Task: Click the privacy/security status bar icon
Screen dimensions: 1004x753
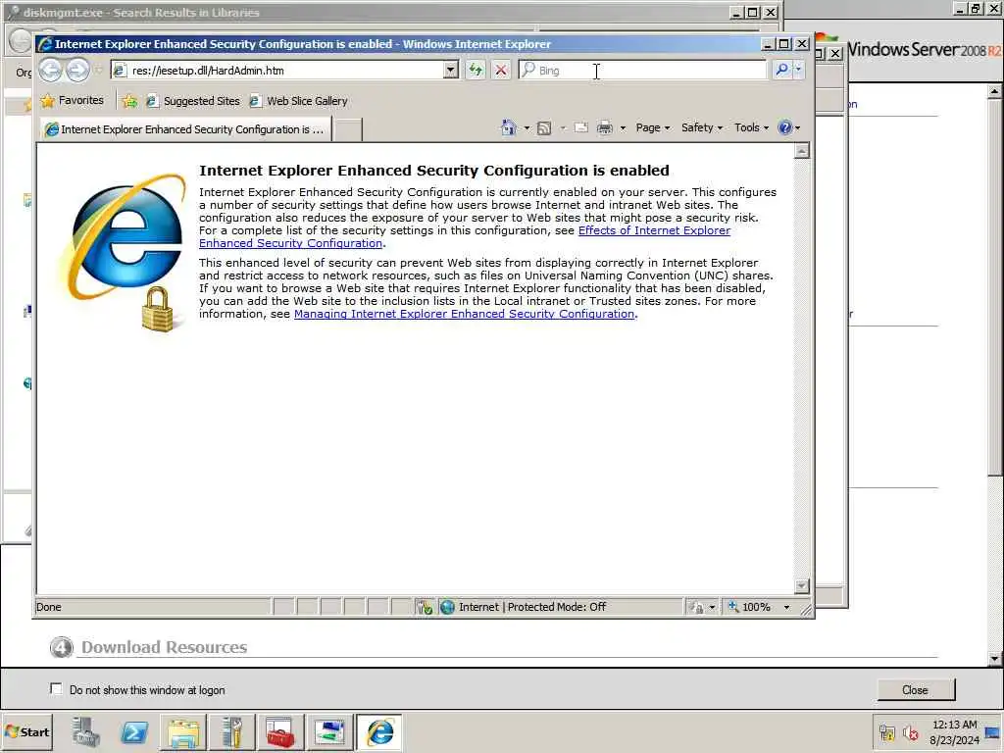Action: [696, 607]
